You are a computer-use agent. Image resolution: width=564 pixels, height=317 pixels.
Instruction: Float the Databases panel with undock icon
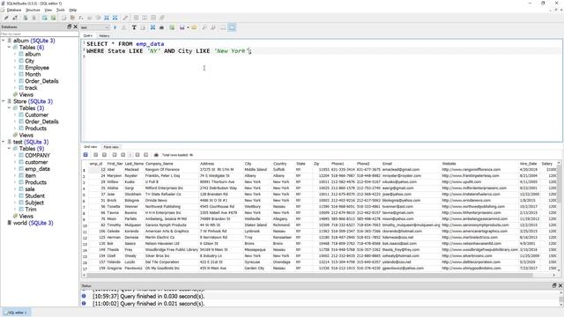pyautogui.click(x=70, y=26)
